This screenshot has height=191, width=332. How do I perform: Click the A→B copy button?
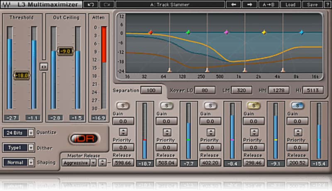(x=269, y=5)
